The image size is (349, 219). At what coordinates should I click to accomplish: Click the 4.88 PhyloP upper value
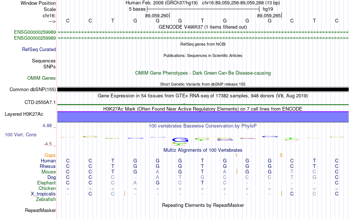47,126
